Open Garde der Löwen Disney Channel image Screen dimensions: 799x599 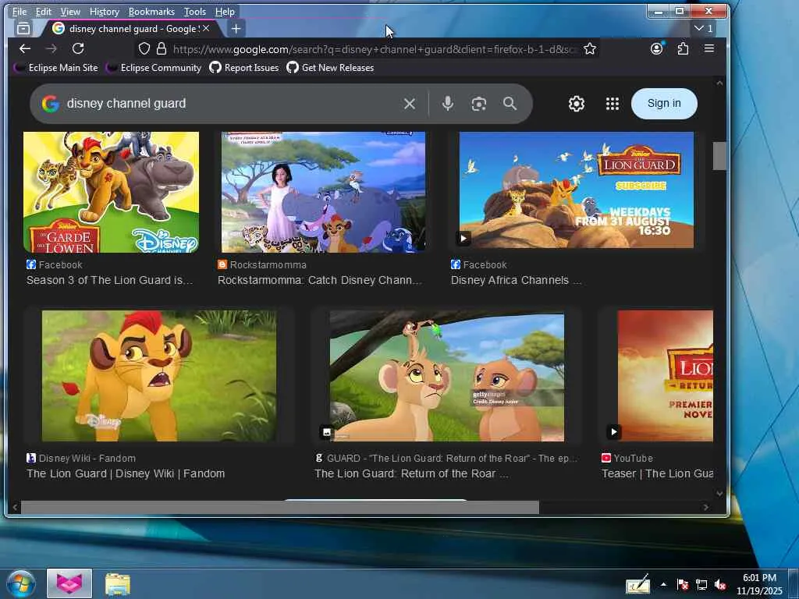tap(111, 192)
